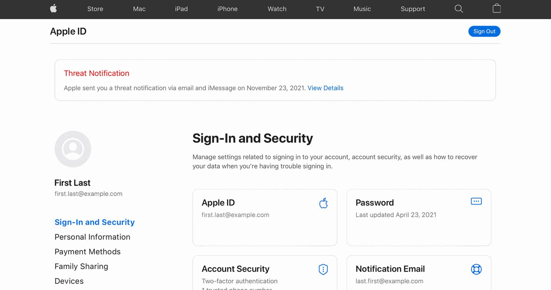The width and height of the screenshot is (551, 290).
Task: Click the shield icon on Account Security card
Action: pos(323,269)
